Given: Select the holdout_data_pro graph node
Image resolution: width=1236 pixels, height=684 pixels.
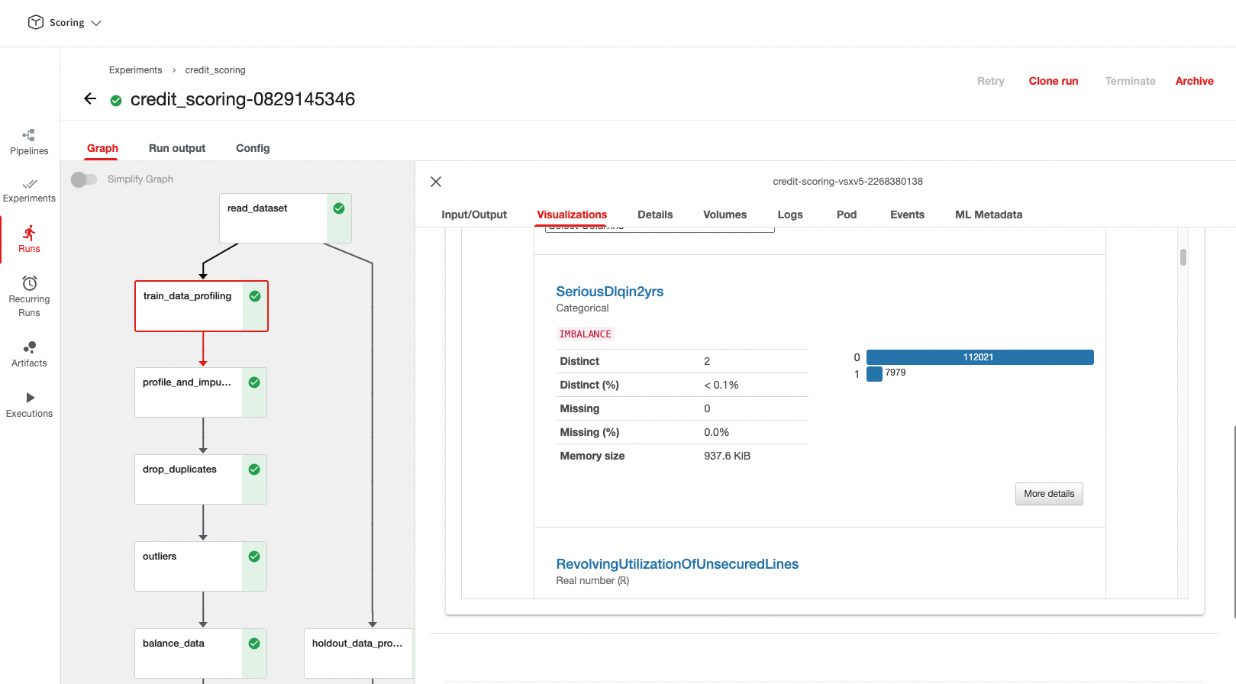Looking at the screenshot, I should (x=359, y=653).
